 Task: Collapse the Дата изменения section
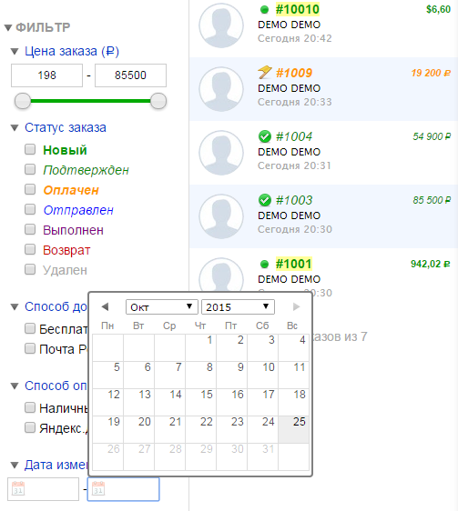coord(15,465)
